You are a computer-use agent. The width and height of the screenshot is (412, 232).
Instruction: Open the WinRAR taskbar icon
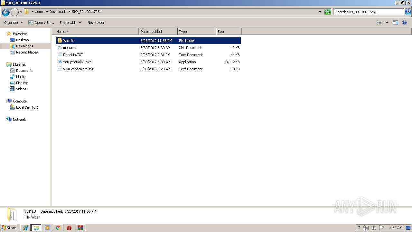pos(80,228)
